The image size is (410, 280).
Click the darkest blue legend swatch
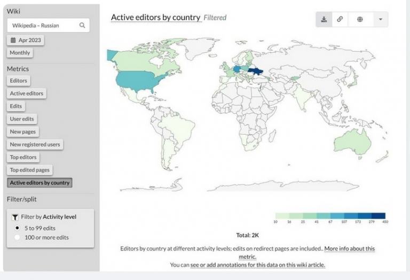(x=379, y=215)
